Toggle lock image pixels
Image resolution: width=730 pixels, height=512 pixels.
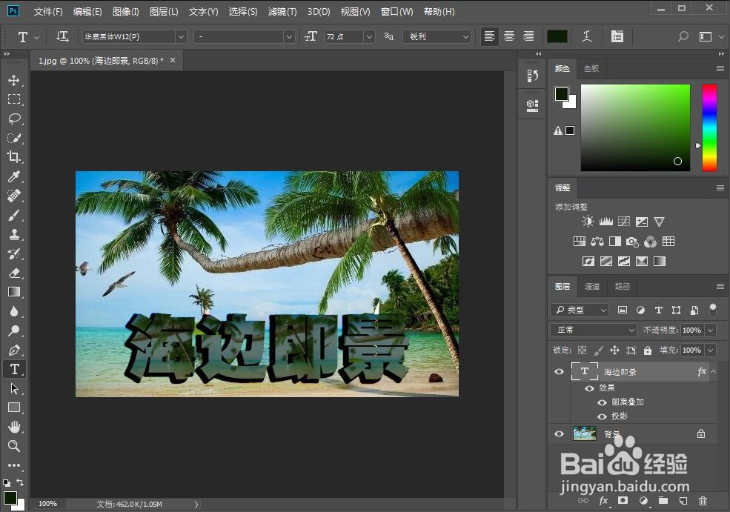tap(598, 350)
